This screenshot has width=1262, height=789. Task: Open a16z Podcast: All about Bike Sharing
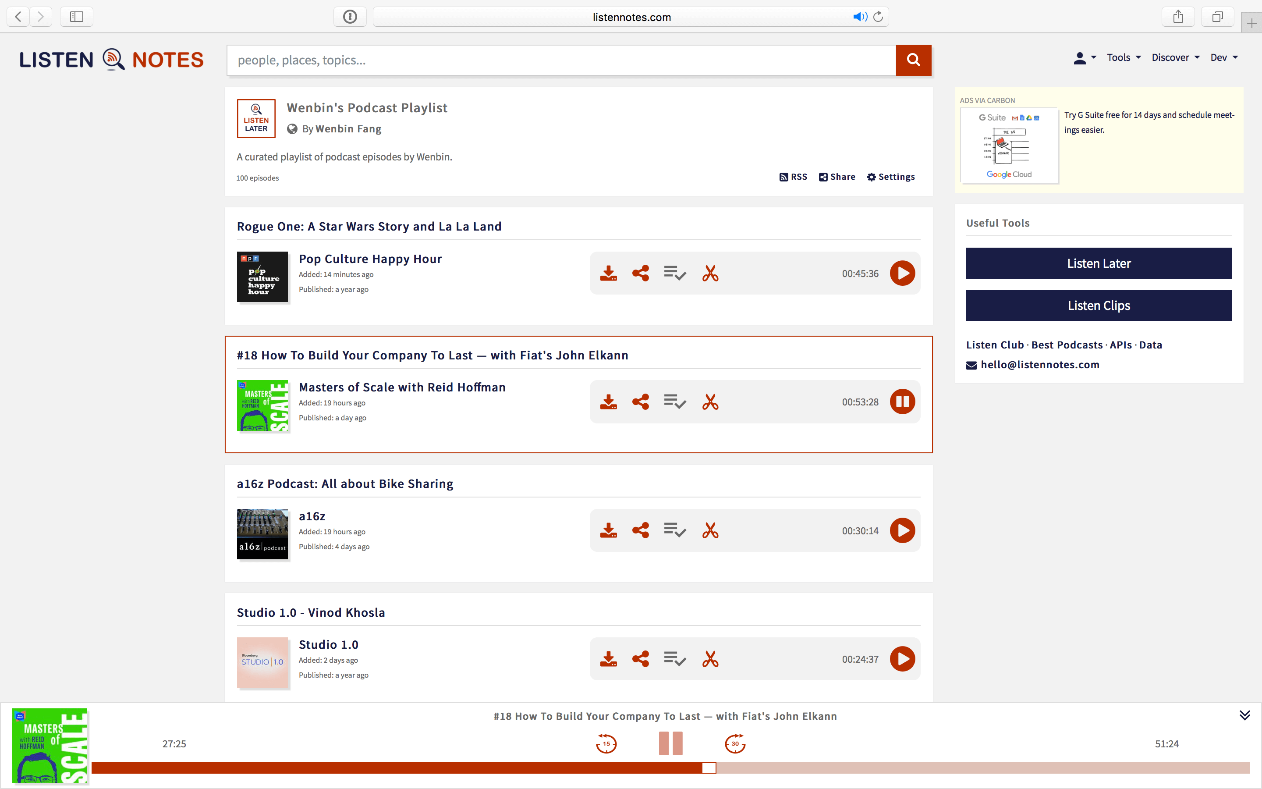(345, 484)
